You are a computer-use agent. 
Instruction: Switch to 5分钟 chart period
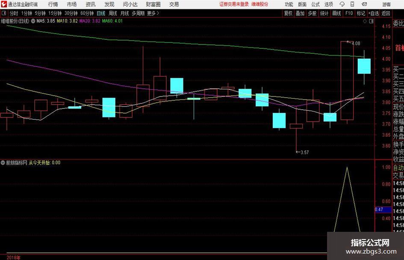coord(40,13)
